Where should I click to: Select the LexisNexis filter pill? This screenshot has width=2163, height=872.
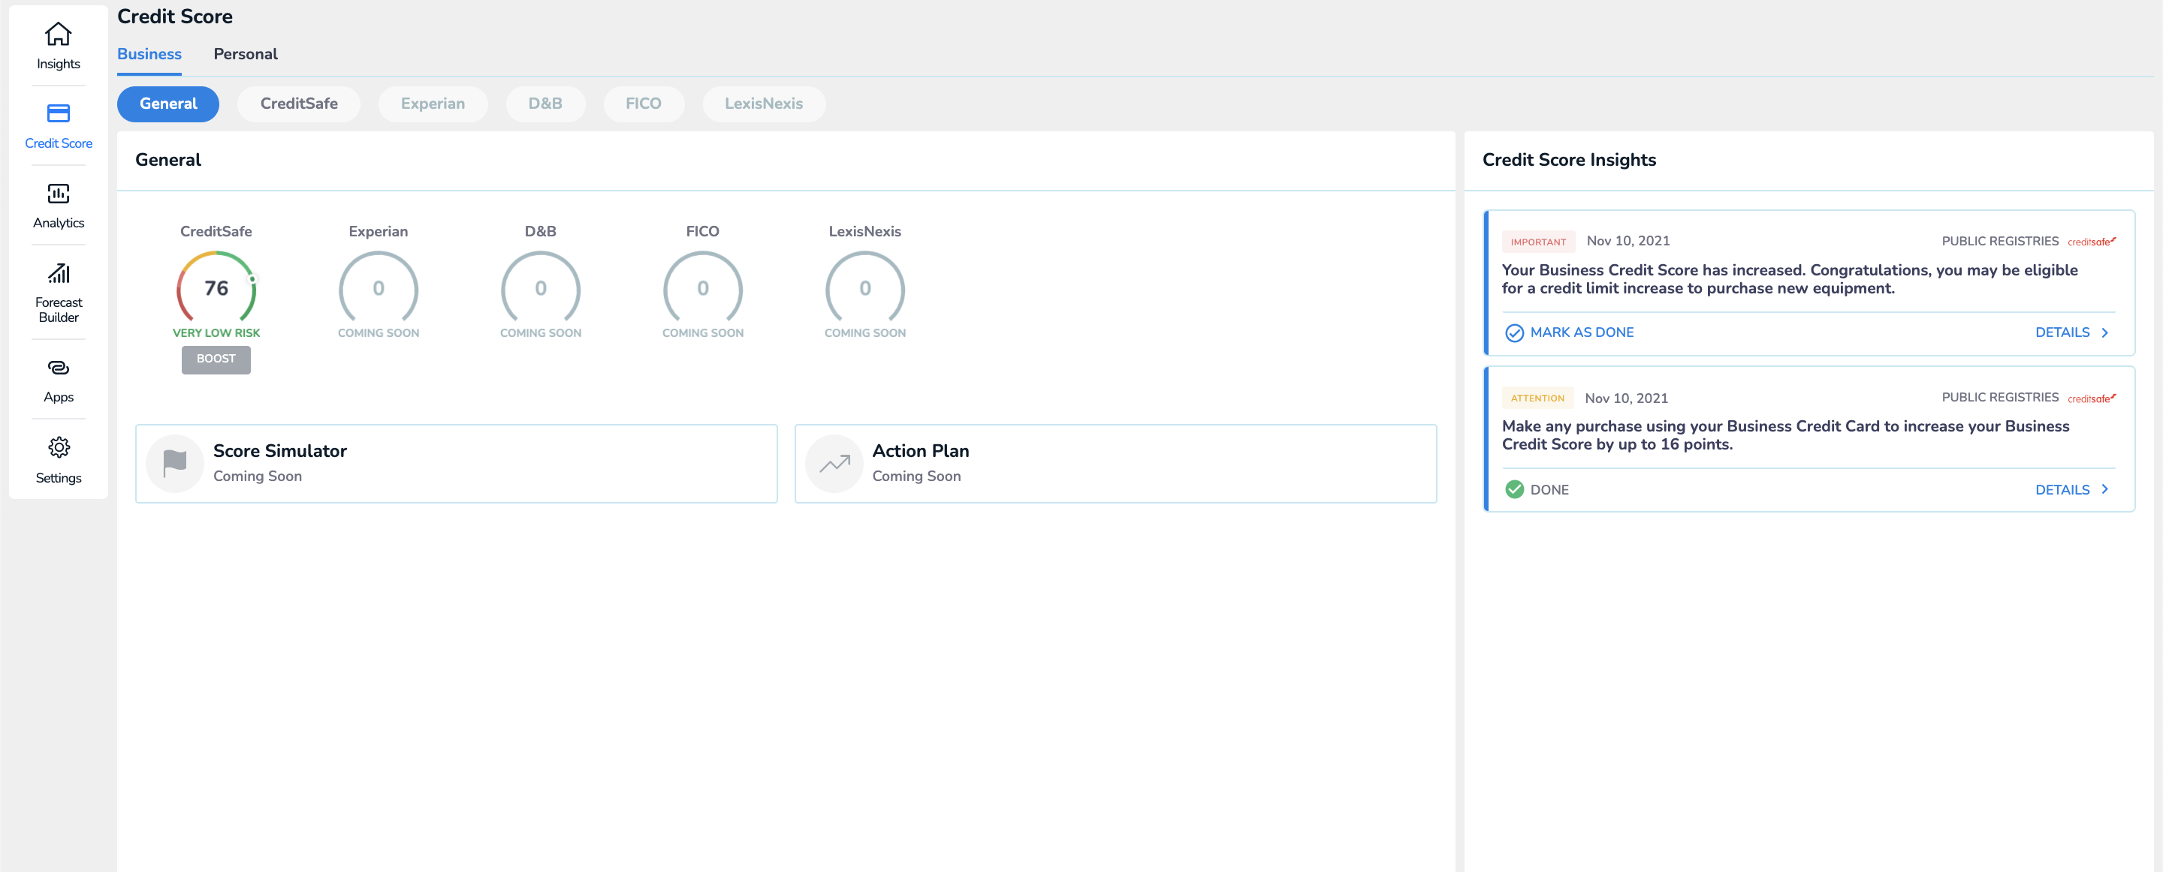763,104
